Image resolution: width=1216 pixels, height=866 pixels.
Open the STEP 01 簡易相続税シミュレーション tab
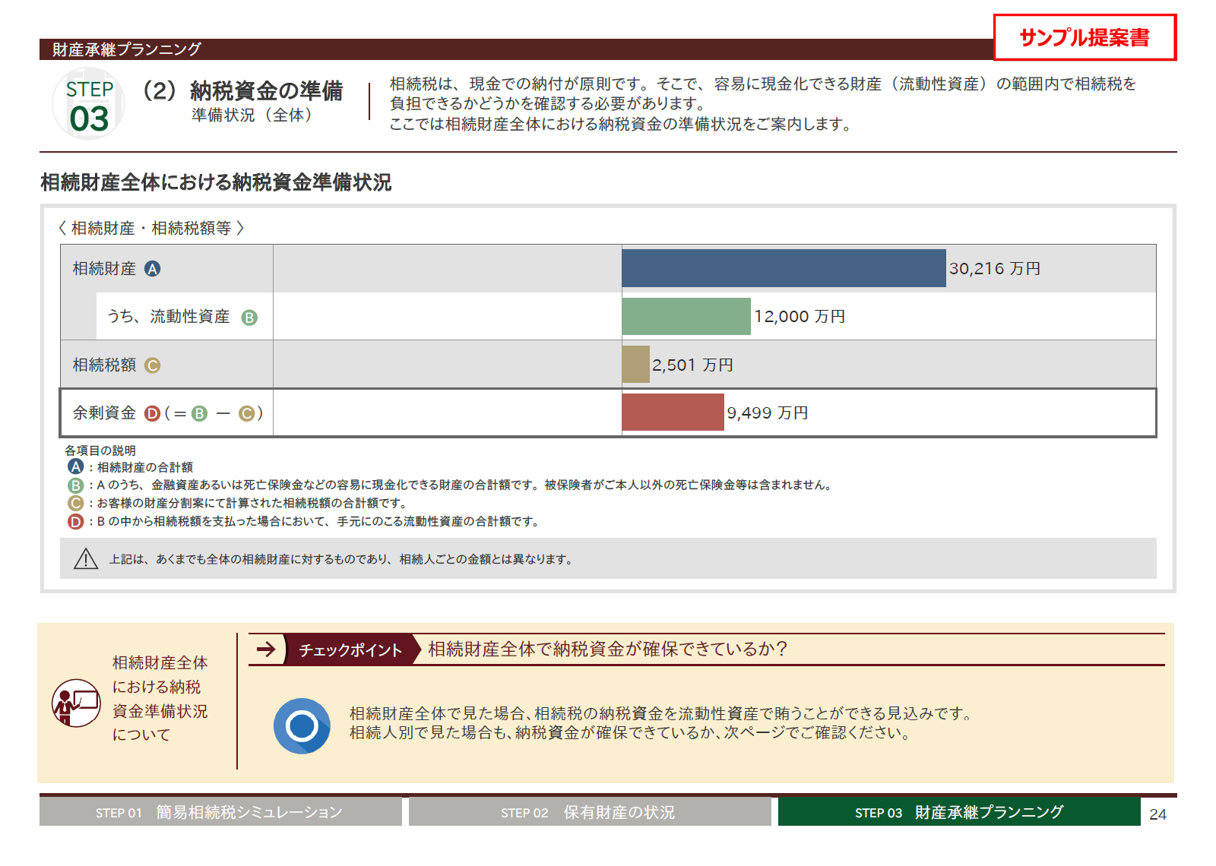click(x=220, y=812)
